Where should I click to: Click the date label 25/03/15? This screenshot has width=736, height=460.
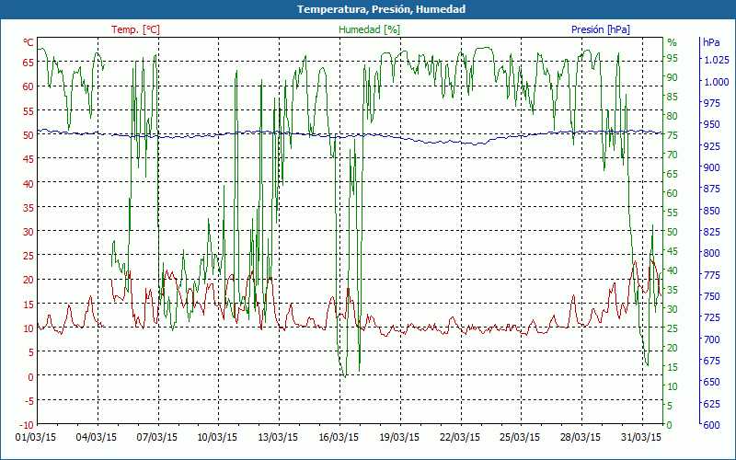pos(520,437)
